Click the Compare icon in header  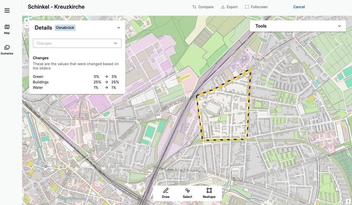pos(195,7)
